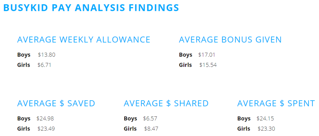Click the Girls label under Bonus Given

pos(185,65)
